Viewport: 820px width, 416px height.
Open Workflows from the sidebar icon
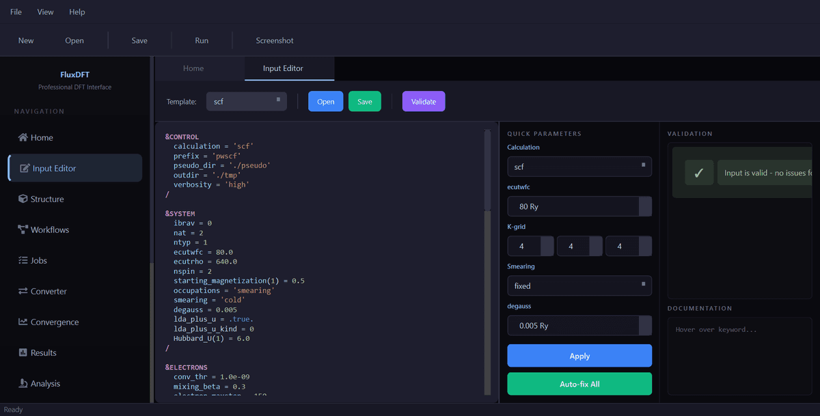pos(23,230)
